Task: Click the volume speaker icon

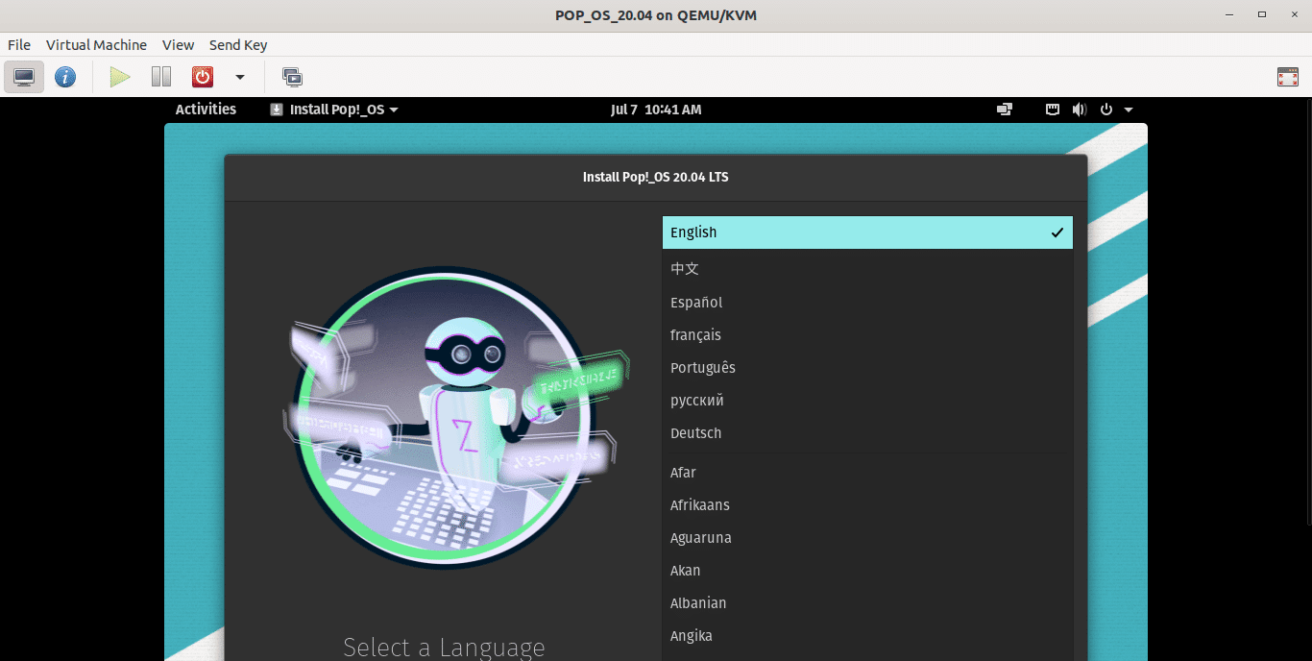Action: point(1080,110)
